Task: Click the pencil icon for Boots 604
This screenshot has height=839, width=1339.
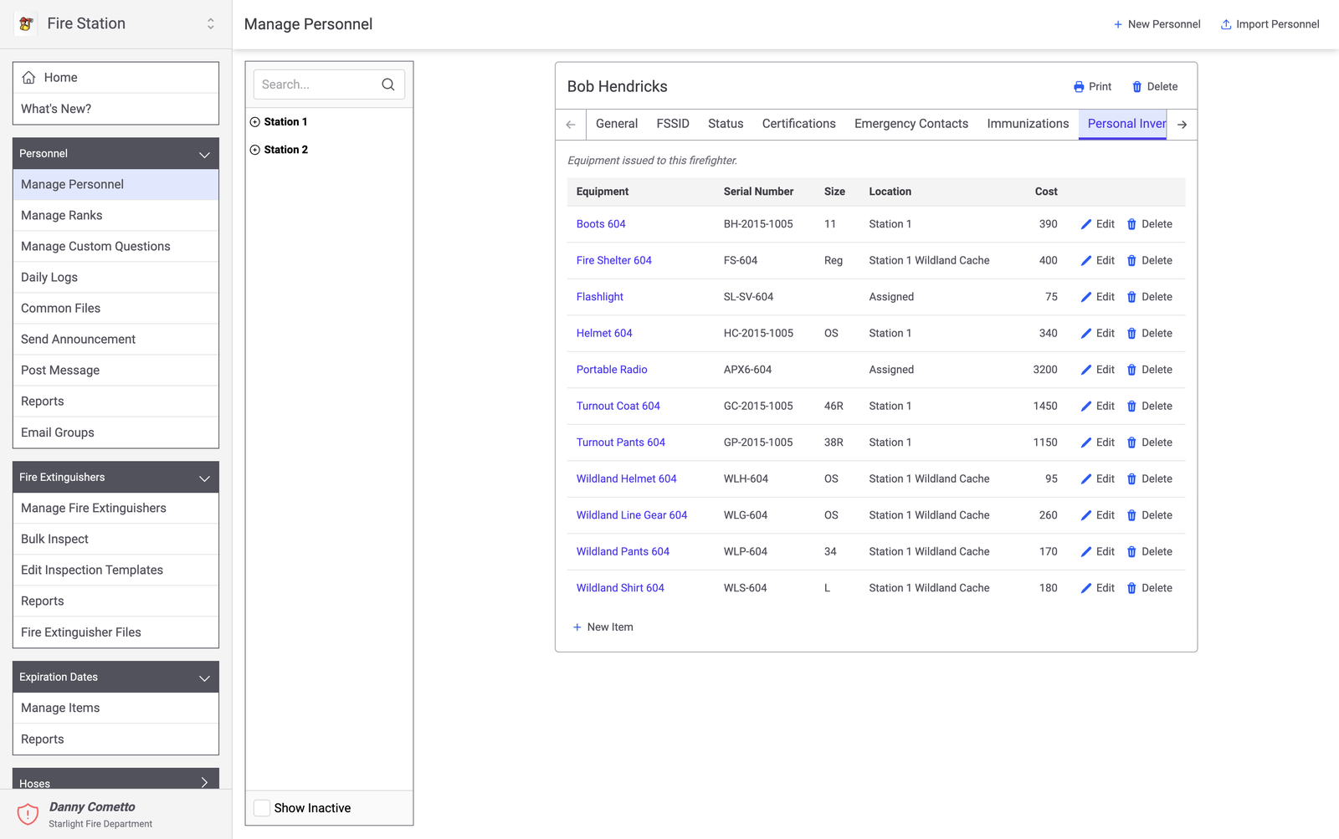Action: pos(1086,224)
